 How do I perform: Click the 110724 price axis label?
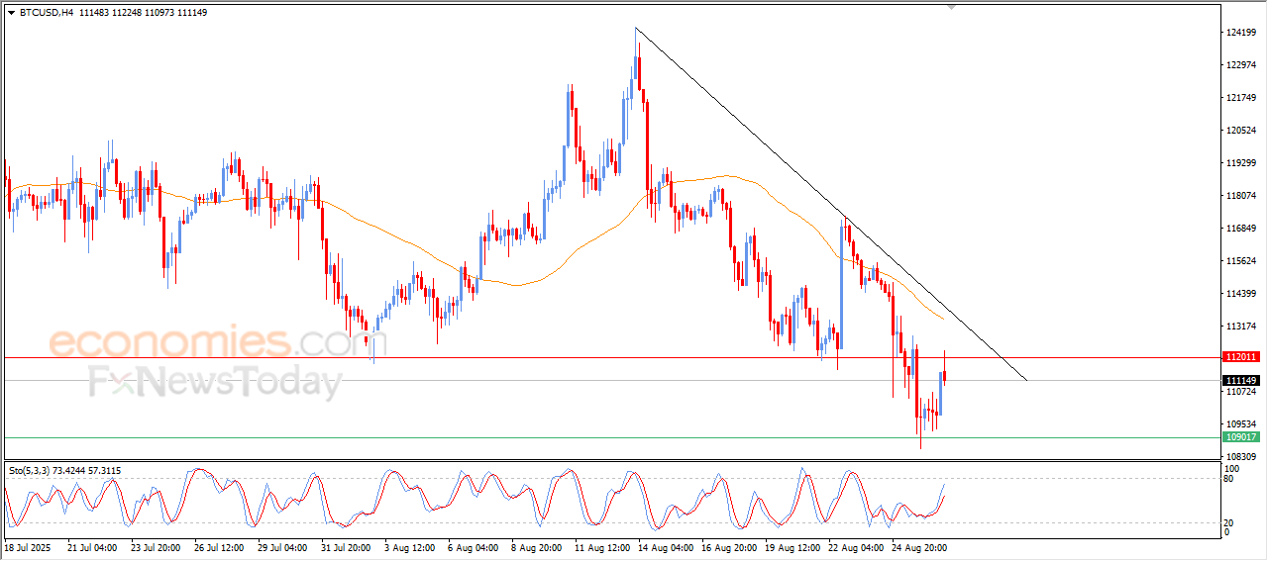pyautogui.click(x=1241, y=392)
